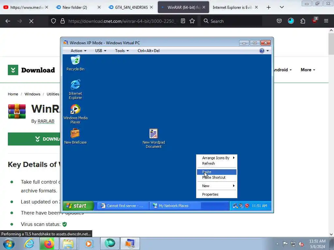This screenshot has width=334, height=250.
Task: Open Pocket save icon in toolbar
Action: [279, 21]
